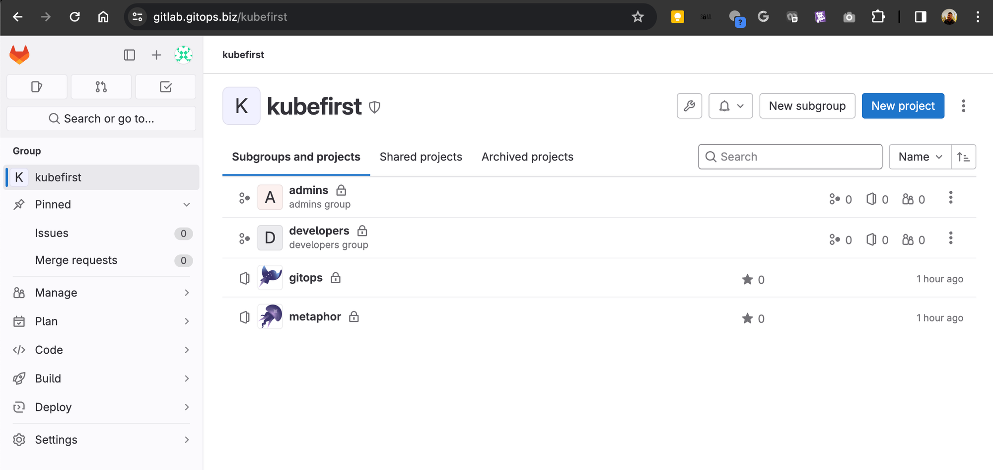Select the Subgroups and projects tab
This screenshot has height=470, width=993.
[x=296, y=157]
